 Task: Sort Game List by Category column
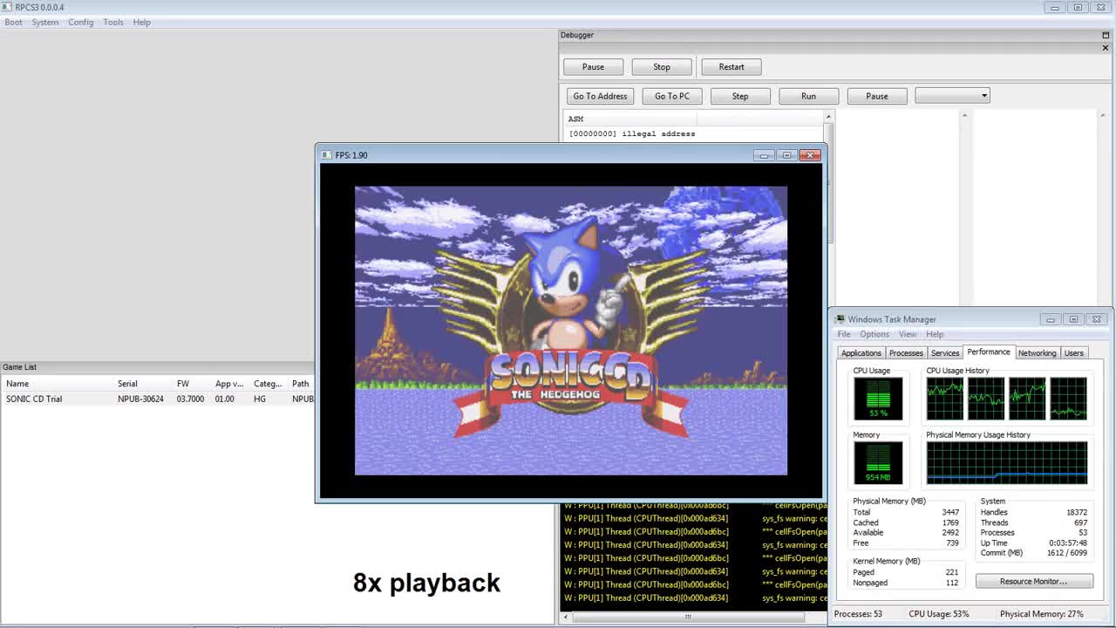(269, 384)
